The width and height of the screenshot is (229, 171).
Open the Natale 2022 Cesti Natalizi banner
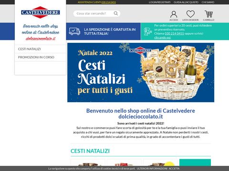(x=141, y=72)
